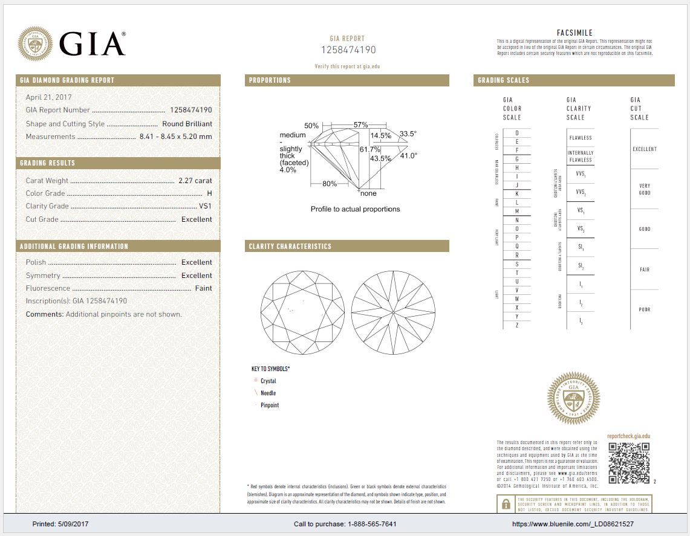The image size is (690, 536).
Task: Click the Fluorescence Faint value
Action: pos(203,288)
